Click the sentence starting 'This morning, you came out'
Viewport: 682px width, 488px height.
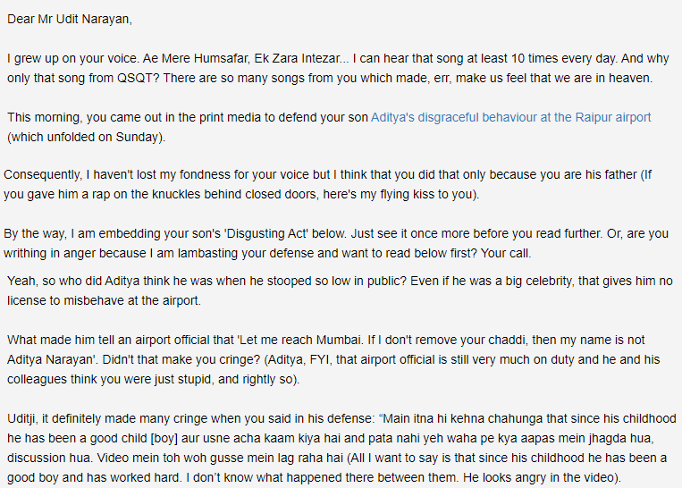pos(329,127)
